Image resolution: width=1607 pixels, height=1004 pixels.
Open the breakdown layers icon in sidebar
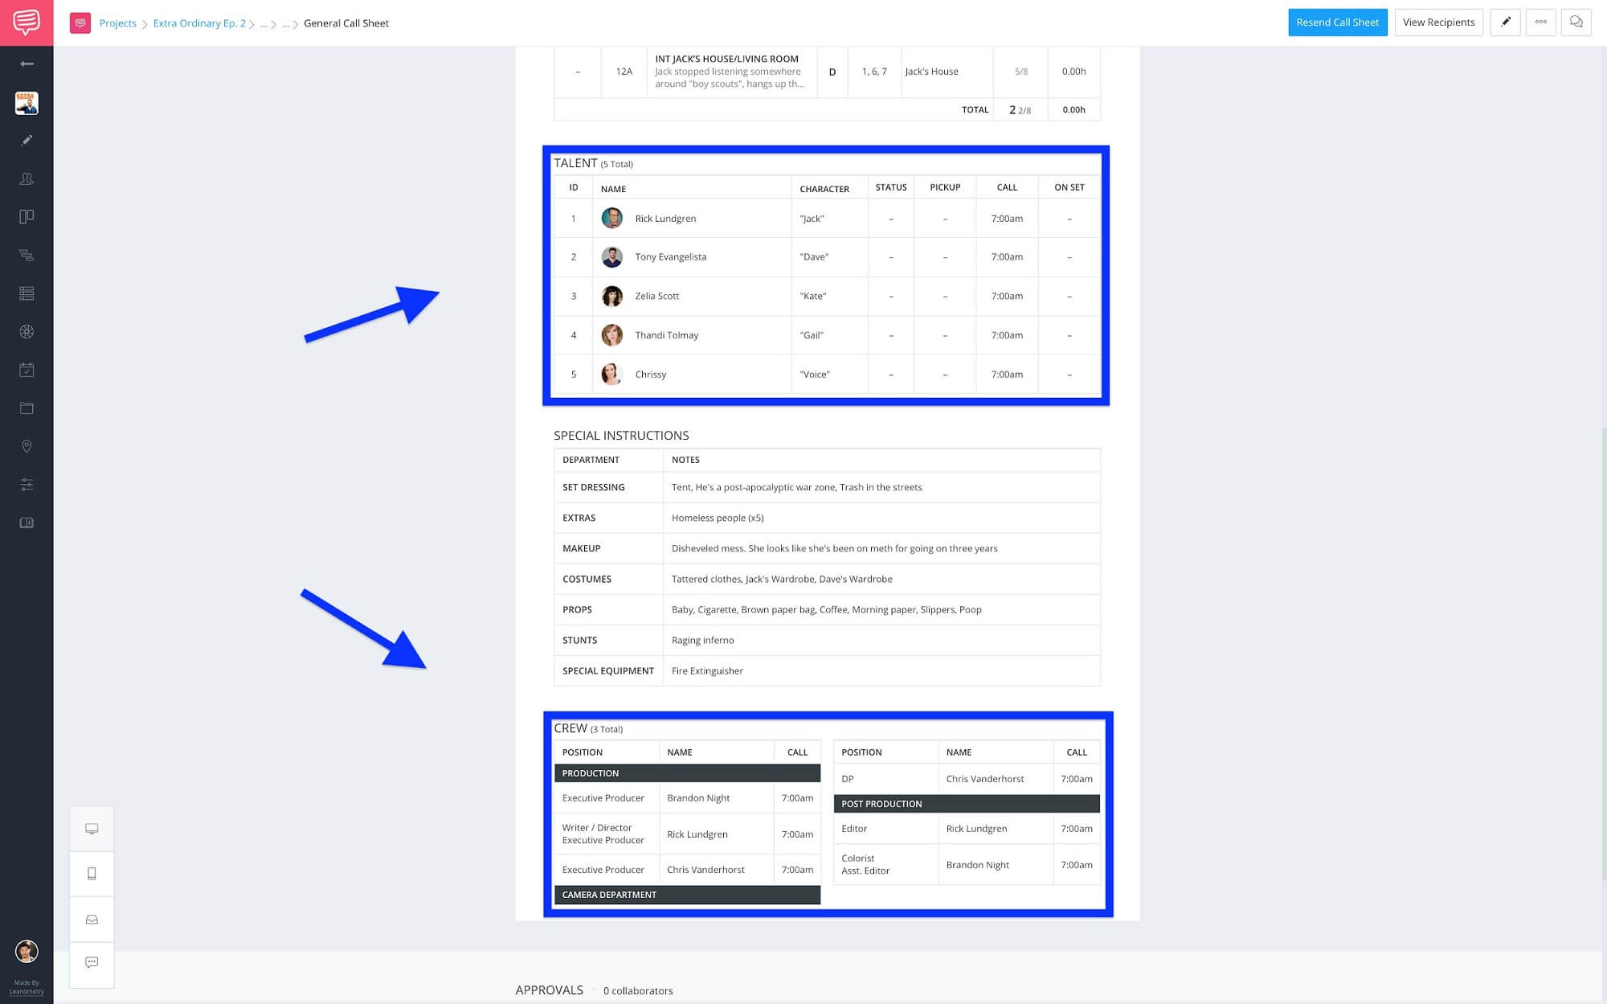[27, 256]
